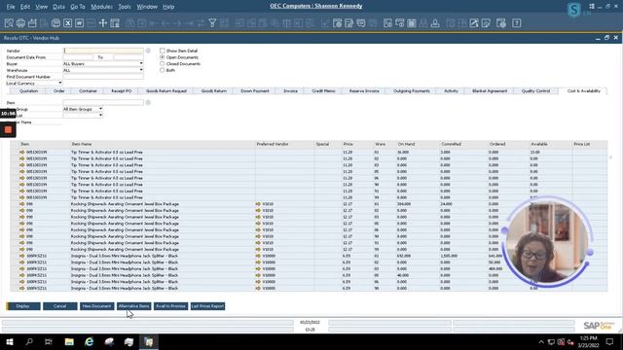The width and height of the screenshot is (623, 350).
Task: Switch to the Quotation tab
Action: tap(28, 90)
